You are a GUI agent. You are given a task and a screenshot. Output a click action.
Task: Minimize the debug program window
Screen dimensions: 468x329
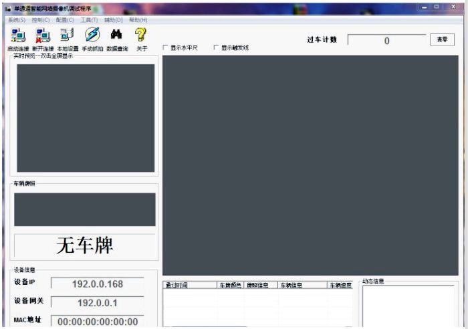425,7
